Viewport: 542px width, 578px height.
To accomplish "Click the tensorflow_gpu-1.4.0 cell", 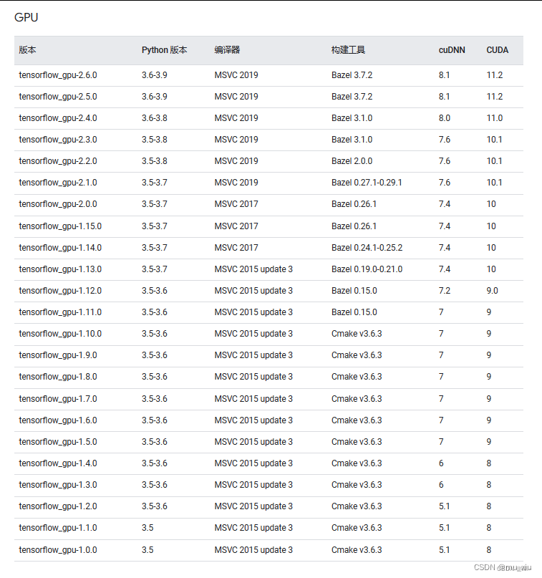I will click(58, 463).
